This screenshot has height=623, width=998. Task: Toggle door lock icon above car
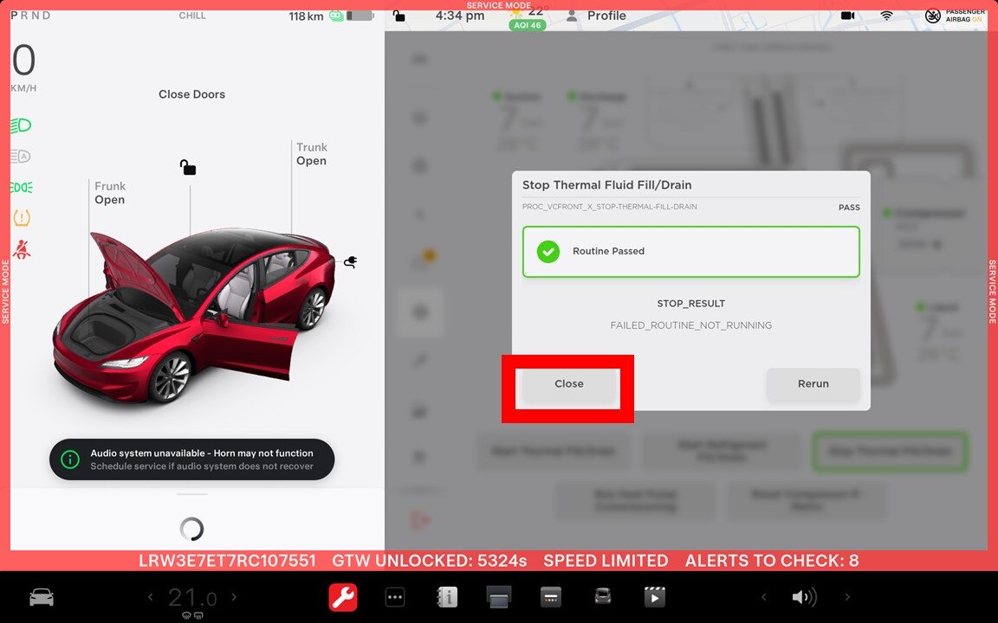tap(188, 167)
